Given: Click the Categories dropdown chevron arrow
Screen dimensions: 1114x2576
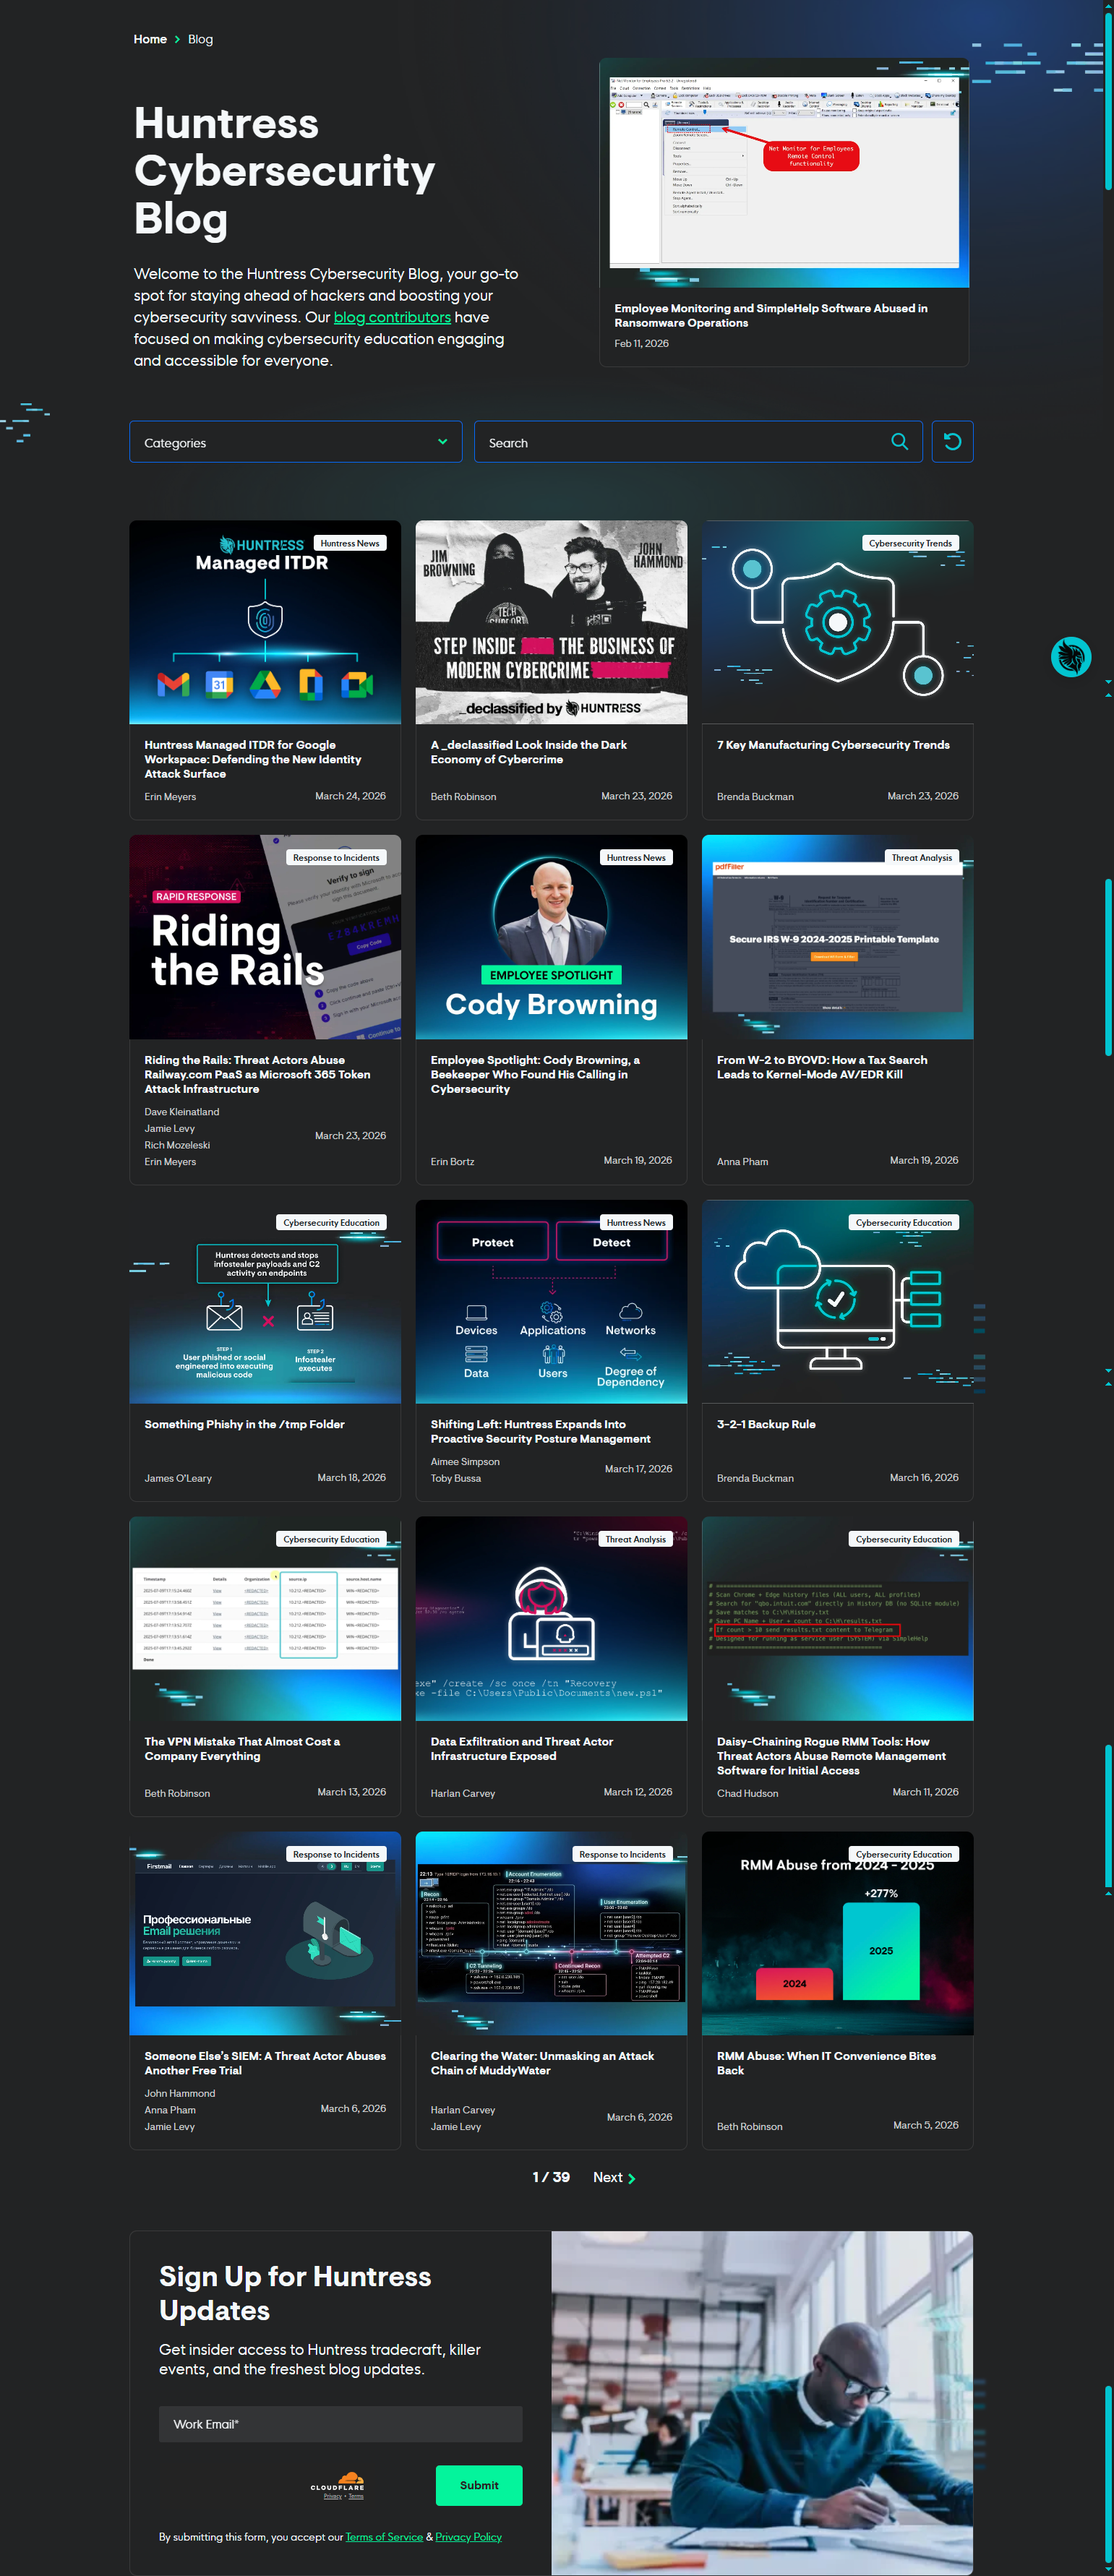Looking at the screenshot, I should (x=442, y=442).
